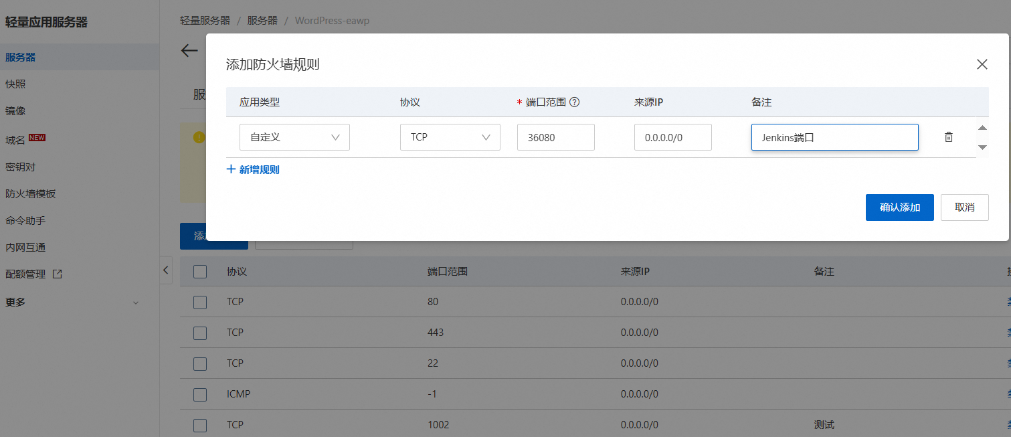Click the 应用类型 column header
Image resolution: width=1011 pixels, height=437 pixels.
click(260, 102)
